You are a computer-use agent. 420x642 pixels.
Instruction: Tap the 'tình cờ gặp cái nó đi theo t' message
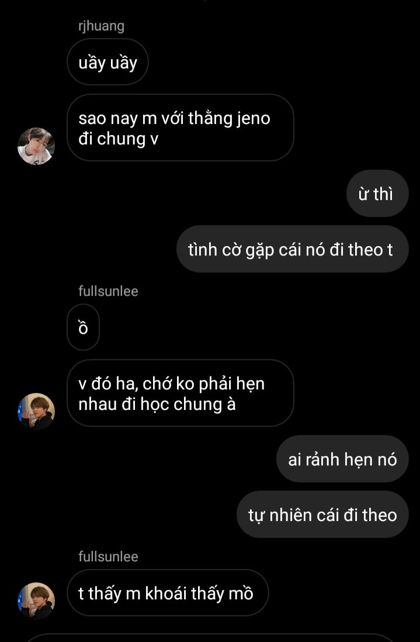[x=293, y=249]
